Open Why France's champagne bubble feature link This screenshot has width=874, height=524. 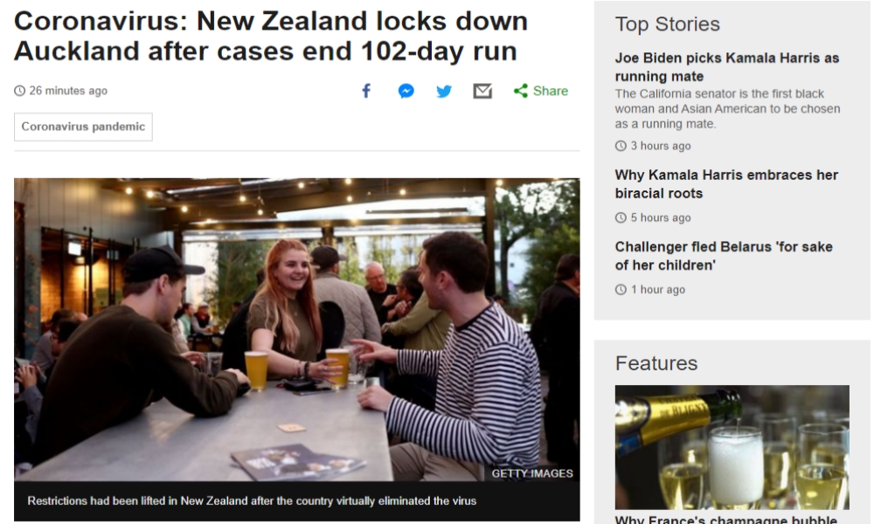pyautogui.click(x=725, y=520)
